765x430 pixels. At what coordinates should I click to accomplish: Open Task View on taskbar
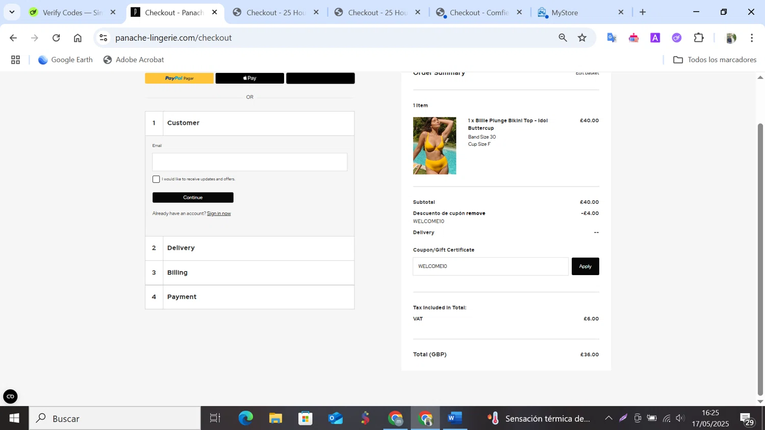pos(215,418)
